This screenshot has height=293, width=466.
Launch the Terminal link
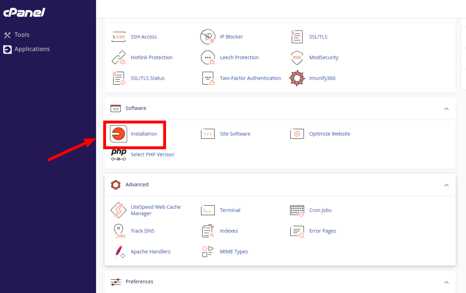(230, 210)
